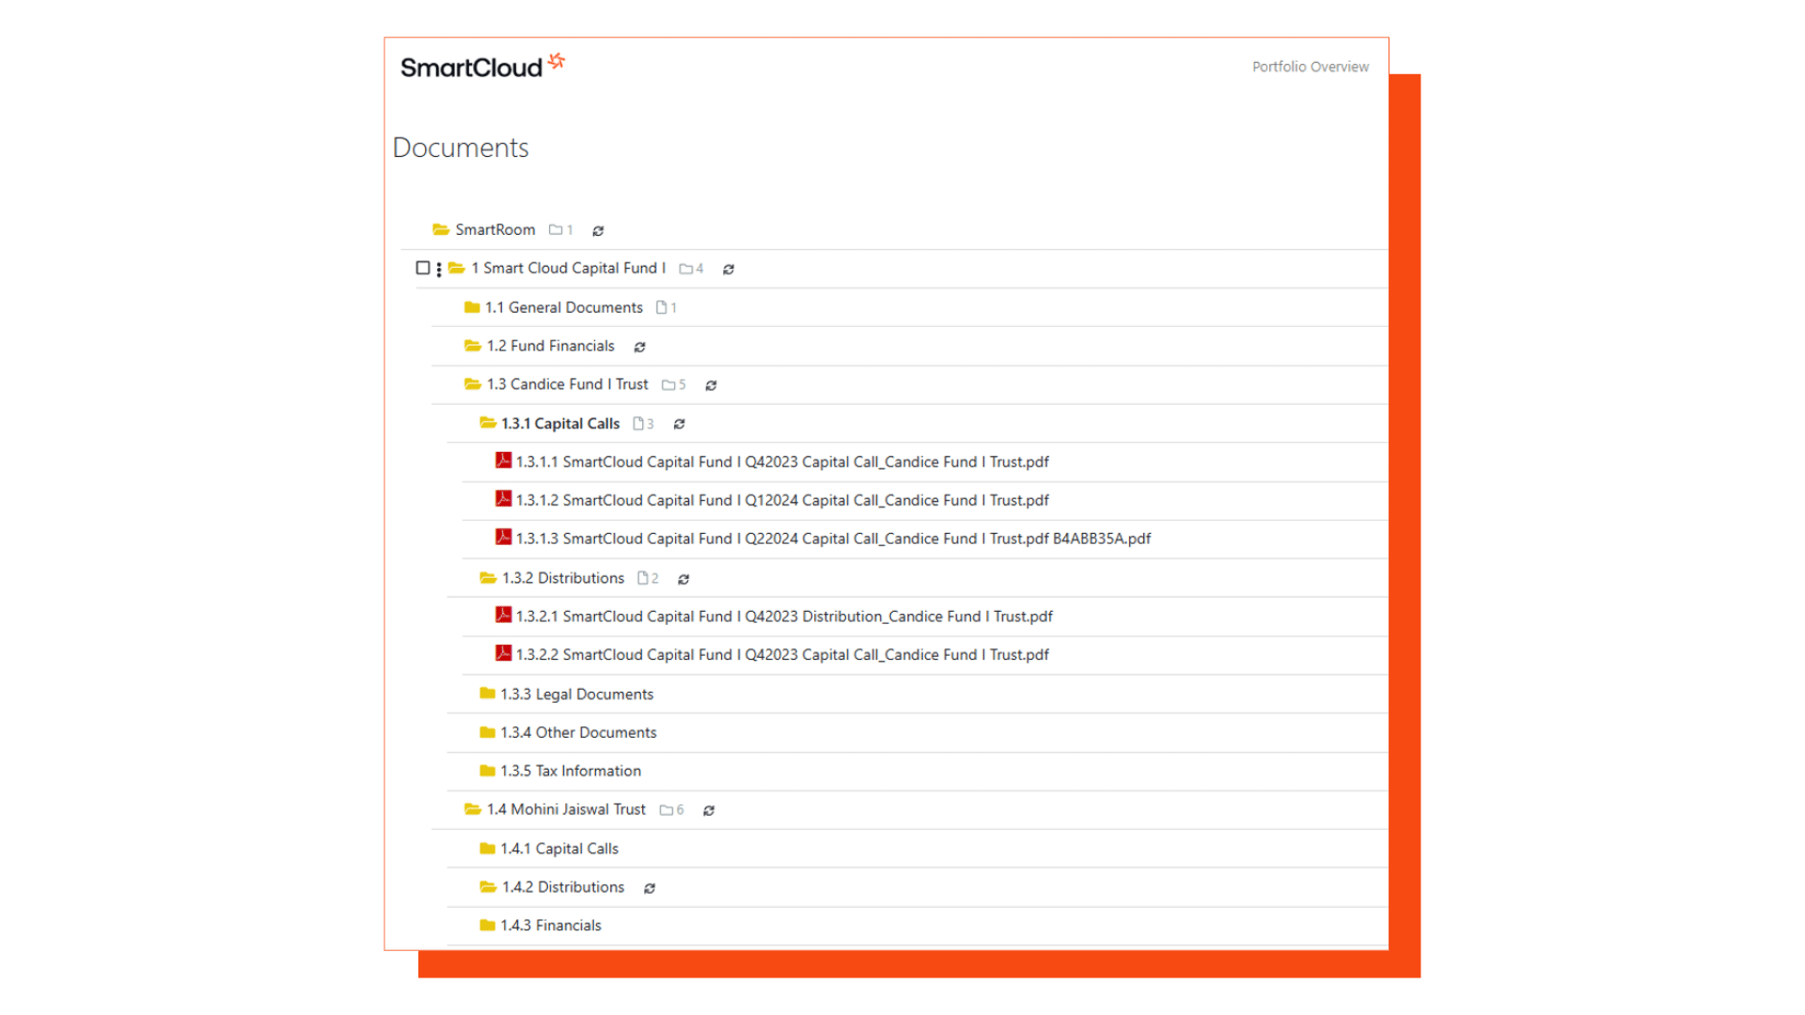Refresh the 1.3 Candice Fund I Trust folder
1805x1015 pixels.
pyautogui.click(x=711, y=386)
